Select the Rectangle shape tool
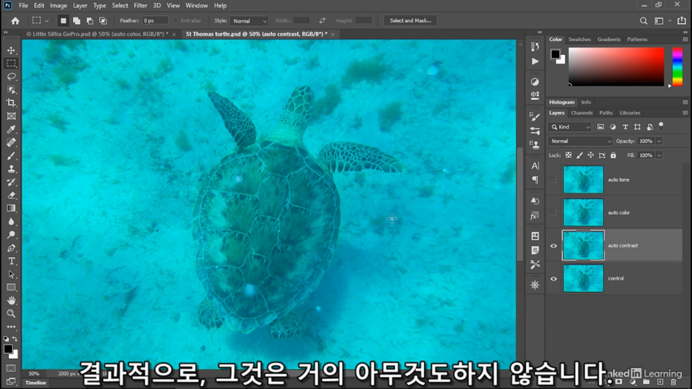The image size is (692, 389). [x=11, y=287]
